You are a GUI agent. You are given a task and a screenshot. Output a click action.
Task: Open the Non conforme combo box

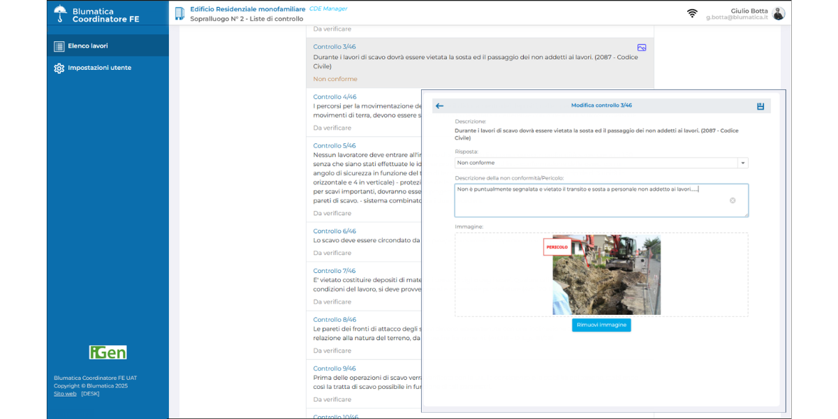[x=597, y=163]
